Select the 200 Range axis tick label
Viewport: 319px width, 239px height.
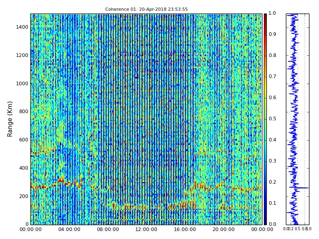pyautogui.click(x=24, y=196)
